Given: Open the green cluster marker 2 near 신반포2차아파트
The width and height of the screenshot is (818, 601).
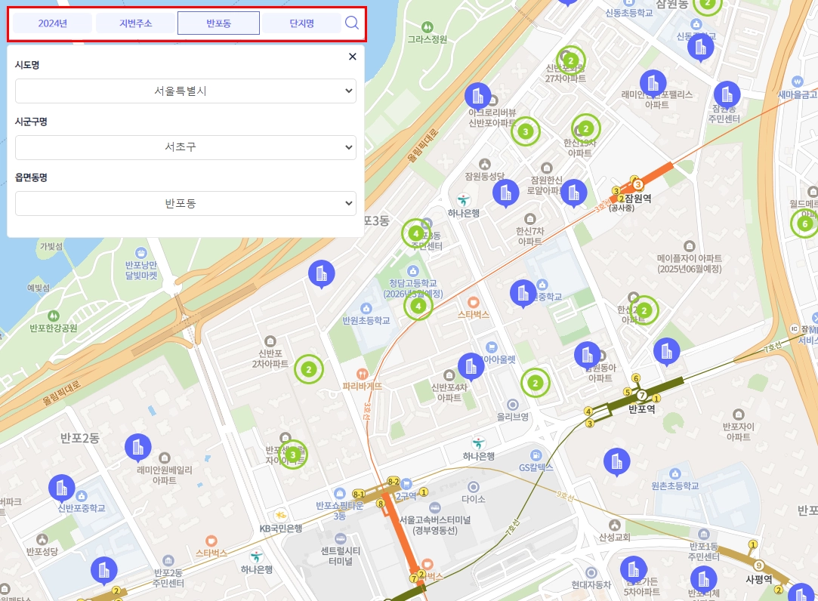Looking at the screenshot, I should point(308,368).
